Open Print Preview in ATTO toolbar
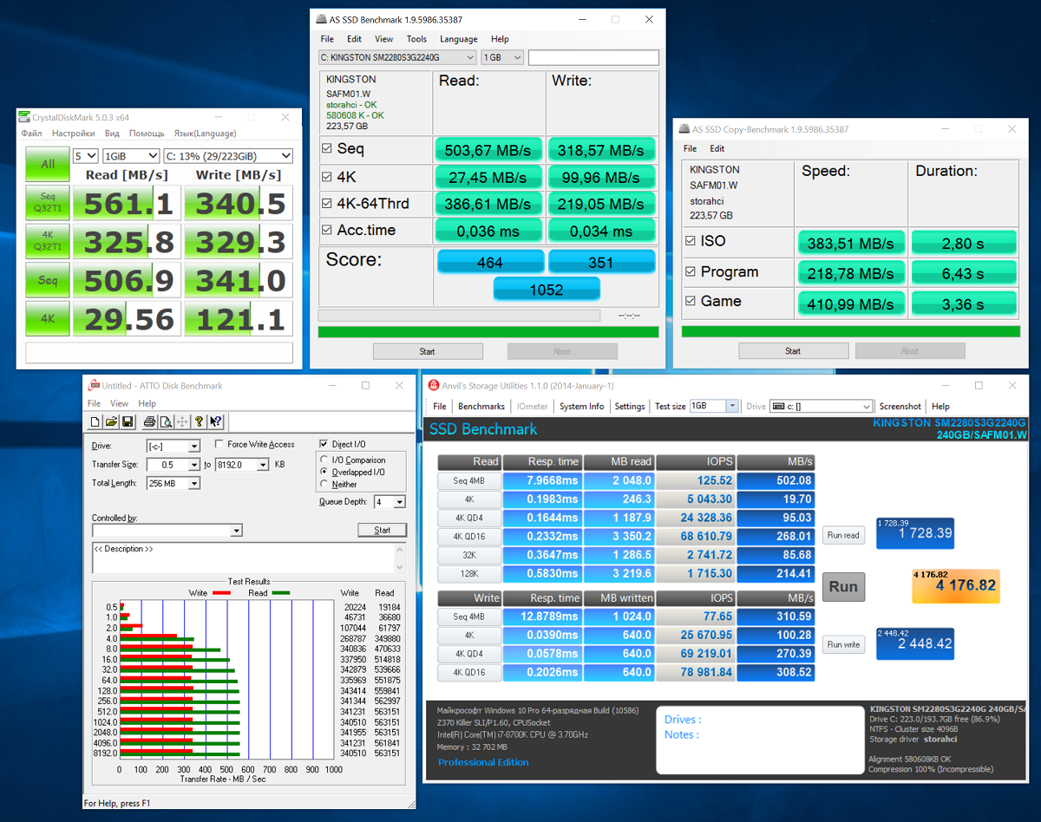Viewport: 1041px width, 822px height. 166,421
